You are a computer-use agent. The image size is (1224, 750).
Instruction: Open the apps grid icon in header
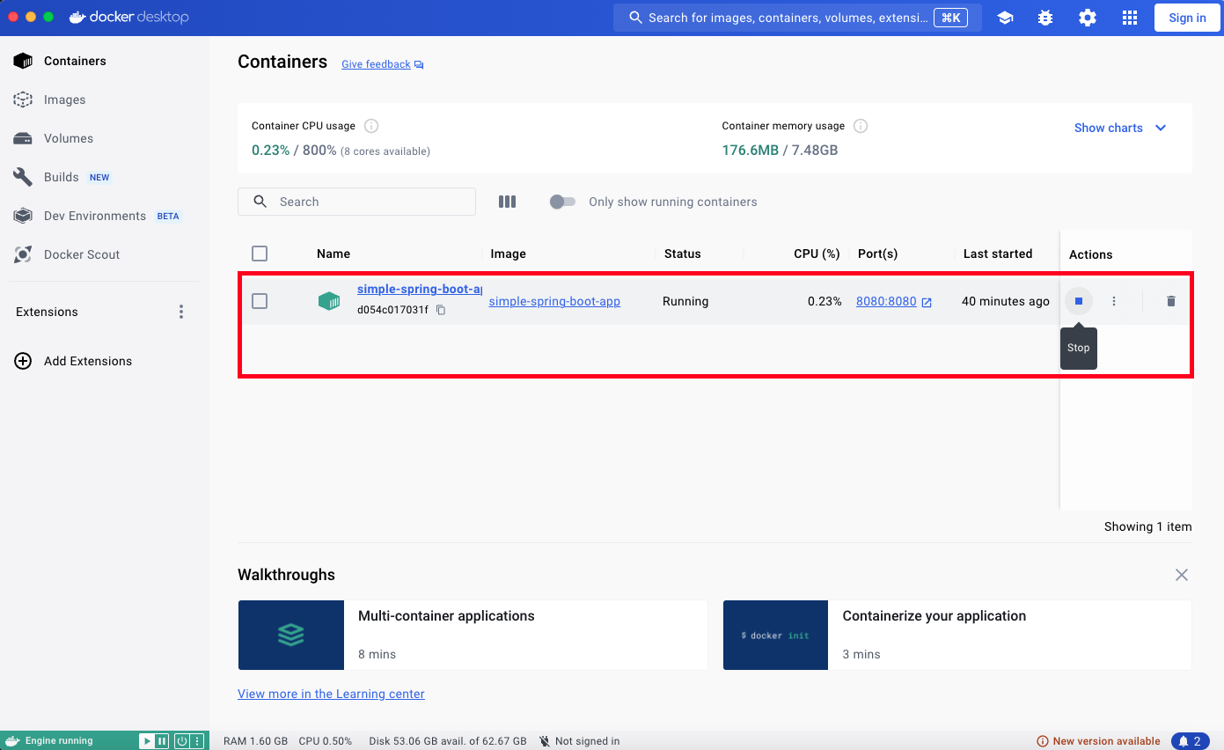[1130, 18]
